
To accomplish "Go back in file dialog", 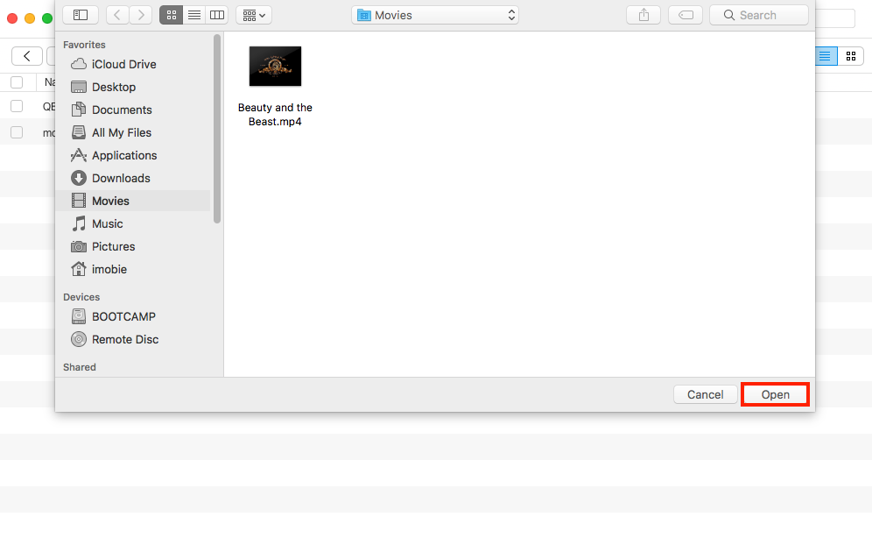I will click(117, 15).
